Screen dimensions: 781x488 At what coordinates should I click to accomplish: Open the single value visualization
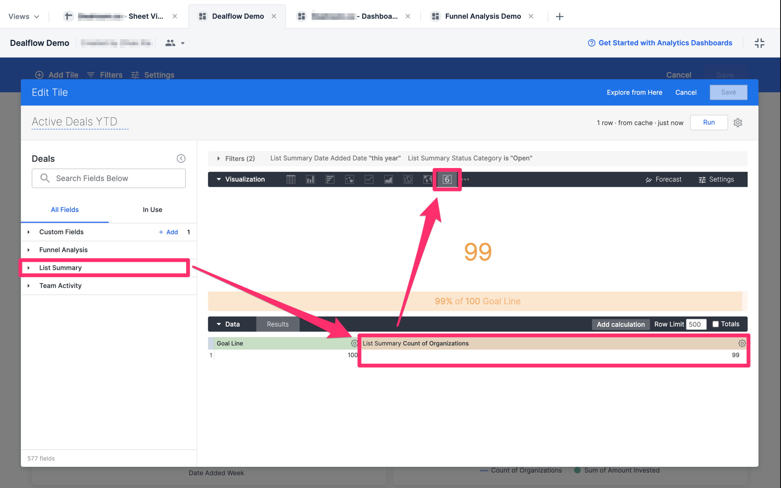446,180
